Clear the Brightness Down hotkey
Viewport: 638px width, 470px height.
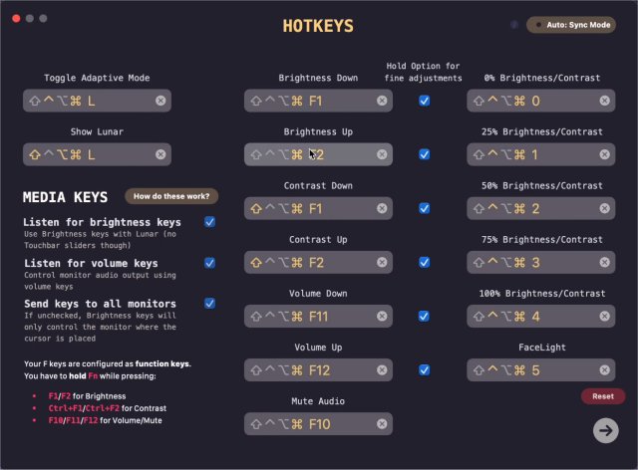383,101
